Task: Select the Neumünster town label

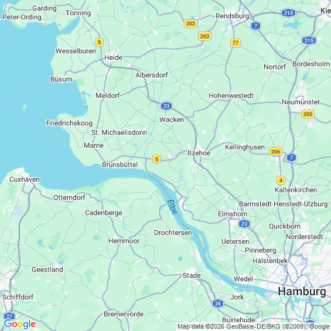Action: tap(301, 102)
